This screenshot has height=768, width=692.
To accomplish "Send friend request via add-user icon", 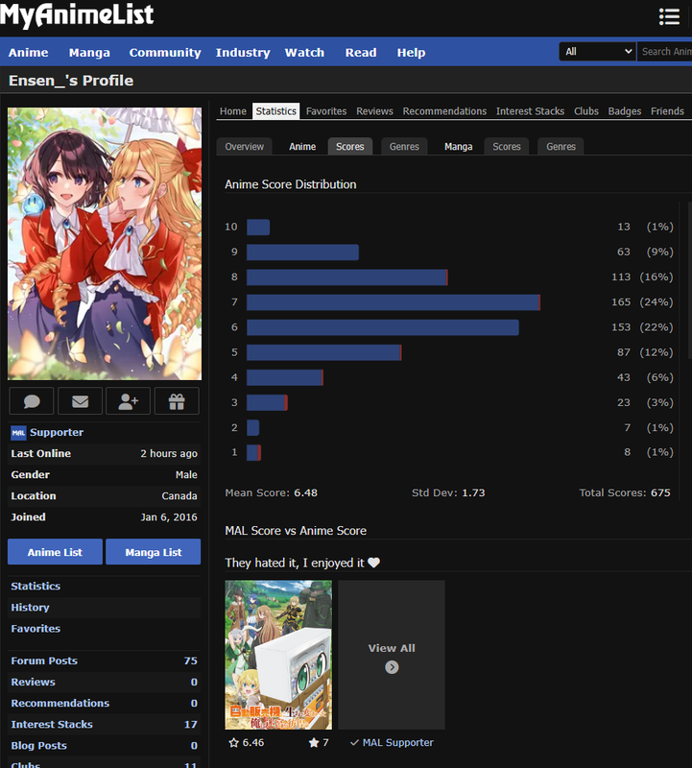I will point(129,401).
